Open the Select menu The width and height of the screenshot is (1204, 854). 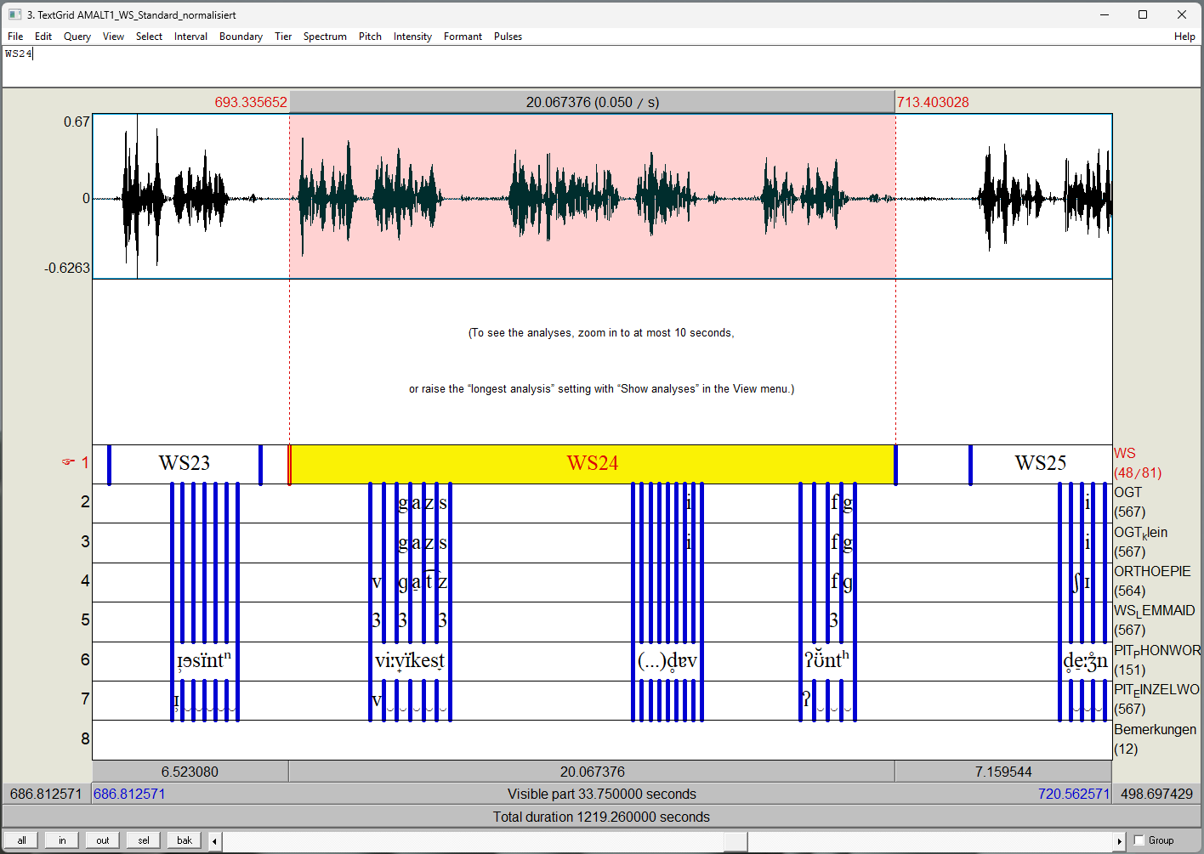(x=149, y=37)
